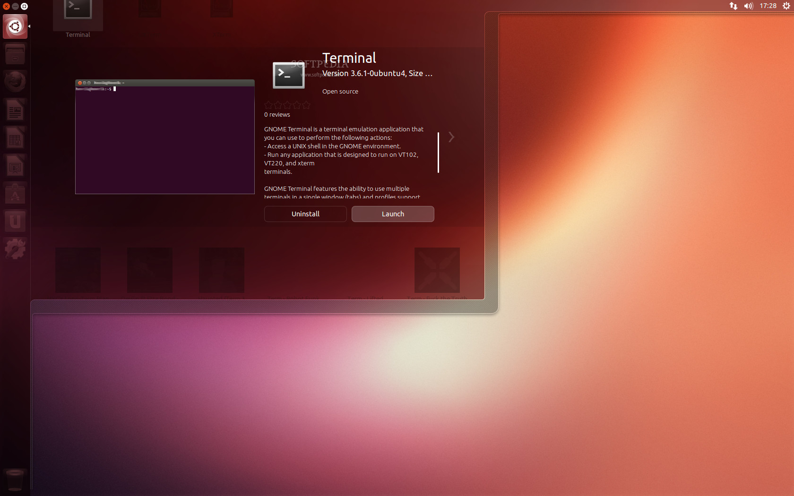Launch Firefox from the launcher
Image resolution: width=794 pixels, height=496 pixels.
click(15, 82)
